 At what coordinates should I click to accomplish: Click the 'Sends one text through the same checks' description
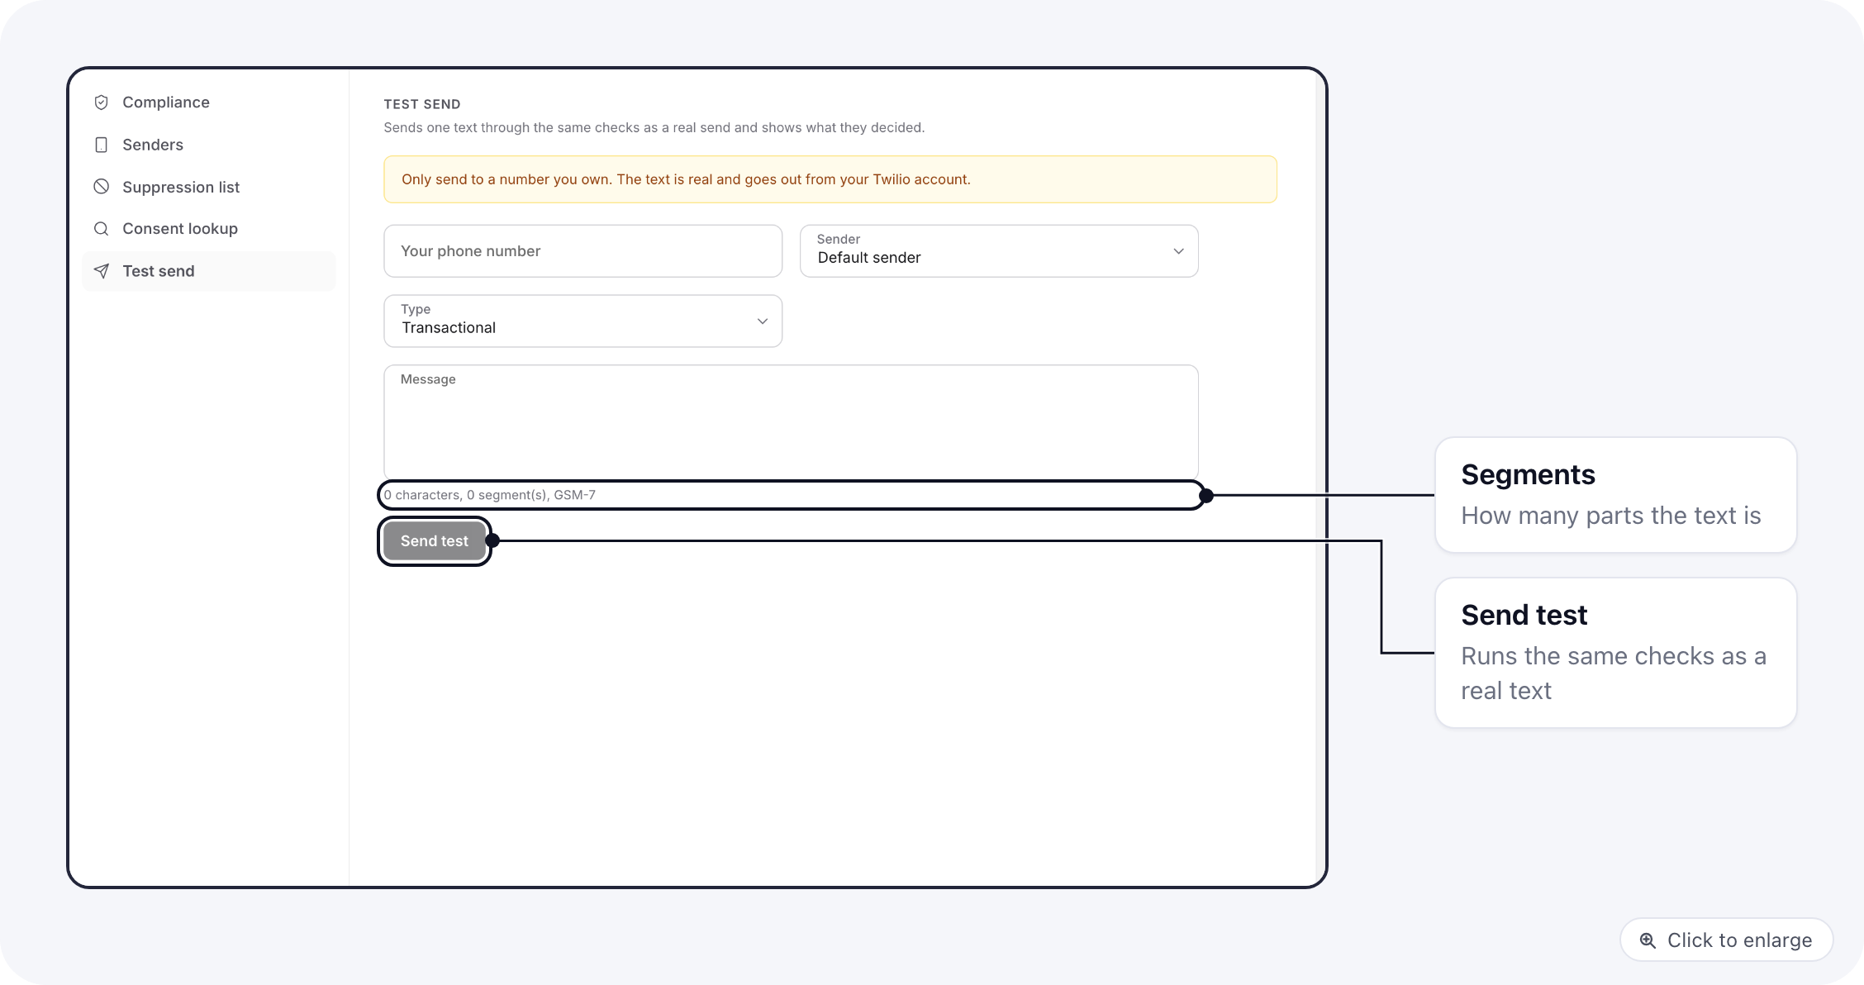click(654, 128)
